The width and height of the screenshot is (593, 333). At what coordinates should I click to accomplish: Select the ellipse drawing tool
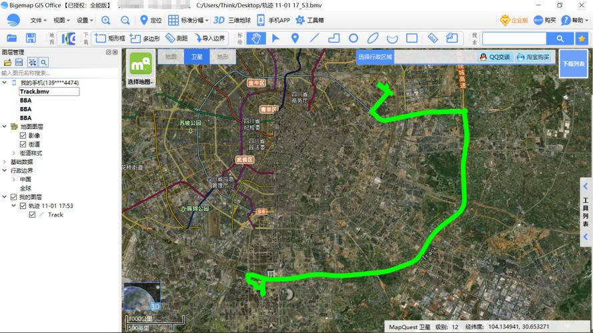[x=374, y=39]
